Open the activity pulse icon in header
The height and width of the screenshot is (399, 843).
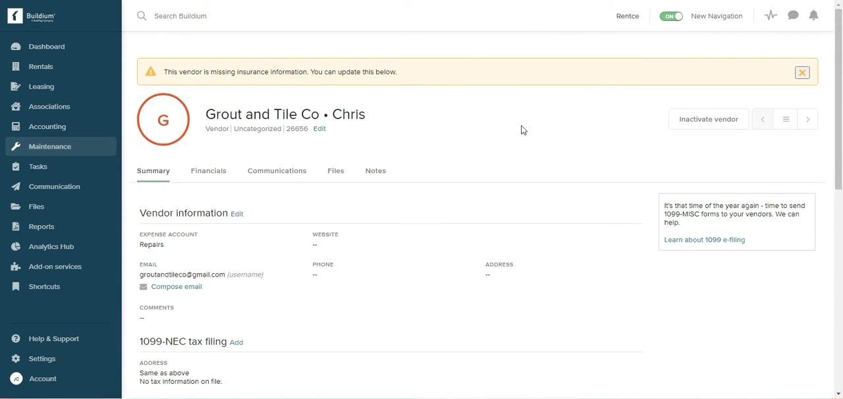(771, 15)
